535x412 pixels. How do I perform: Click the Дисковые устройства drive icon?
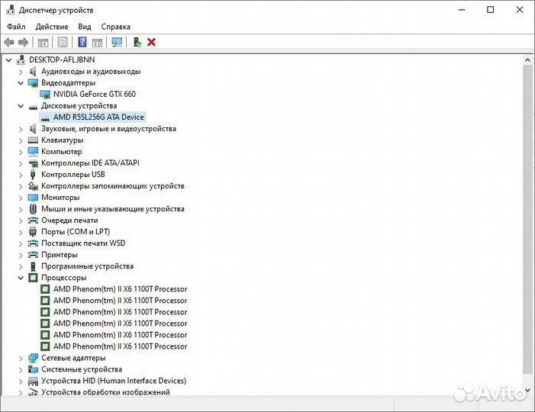[33, 107]
